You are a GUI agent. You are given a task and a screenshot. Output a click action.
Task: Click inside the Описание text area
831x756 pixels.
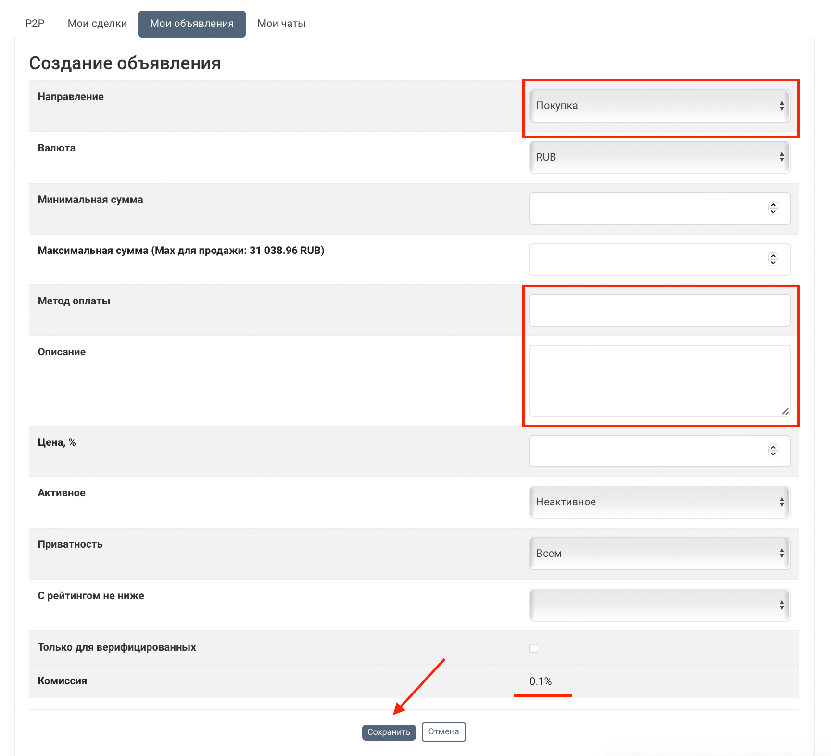coord(659,380)
